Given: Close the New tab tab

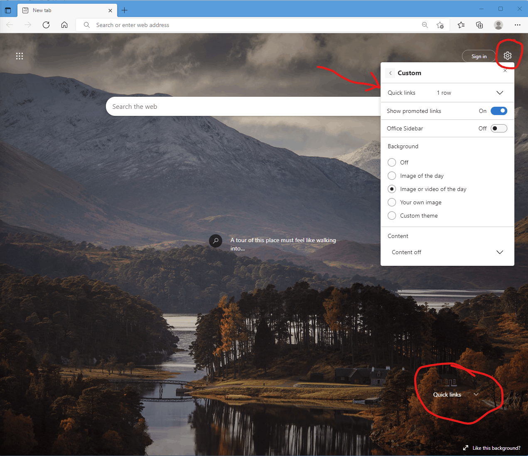Looking at the screenshot, I should click(x=110, y=10).
